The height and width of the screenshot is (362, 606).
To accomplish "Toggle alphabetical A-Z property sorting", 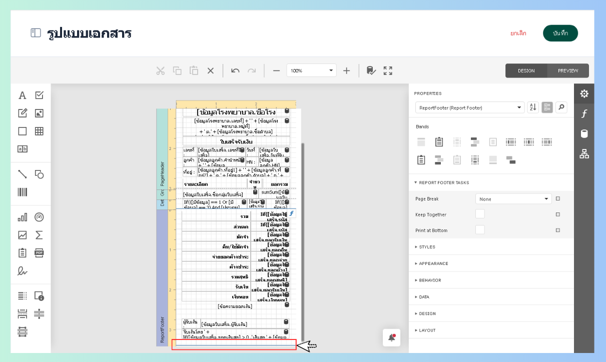I will (533, 107).
